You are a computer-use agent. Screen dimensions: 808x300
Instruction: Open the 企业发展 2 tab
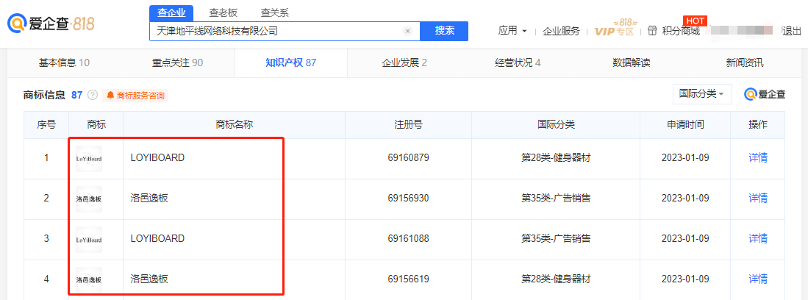(404, 63)
